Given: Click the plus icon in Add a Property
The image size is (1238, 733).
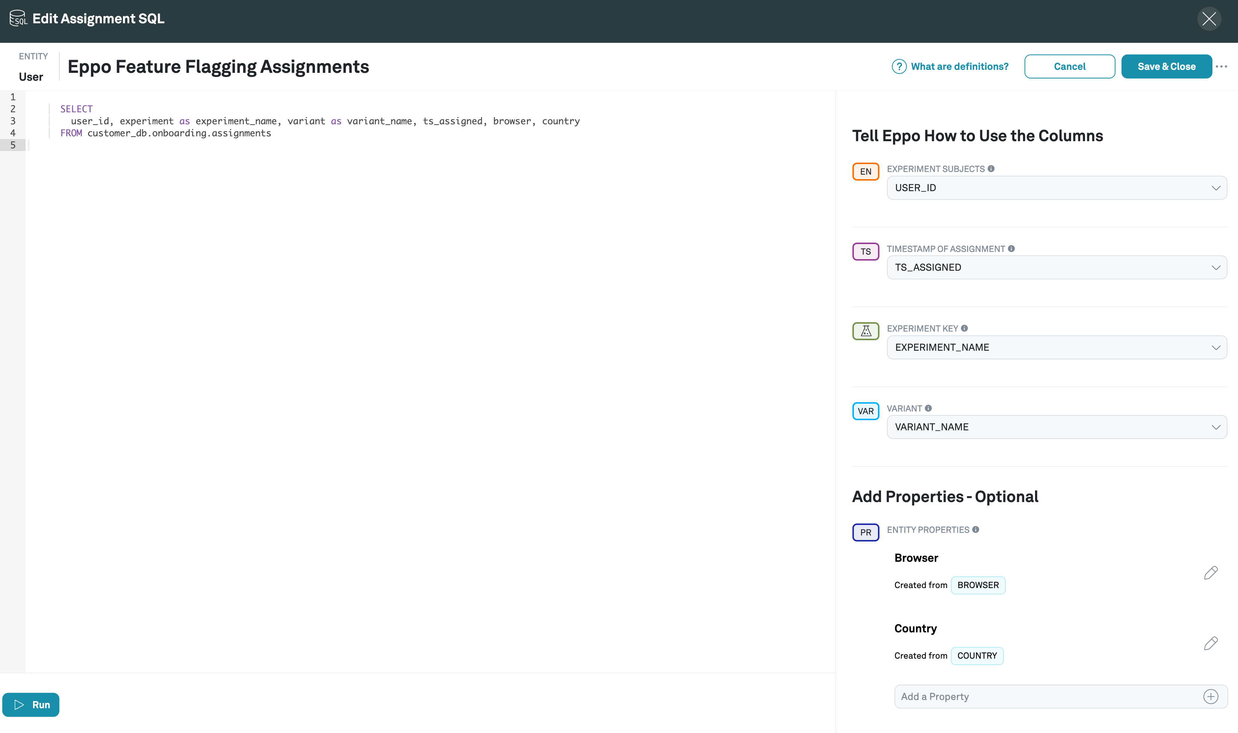Looking at the screenshot, I should (1210, 697).
